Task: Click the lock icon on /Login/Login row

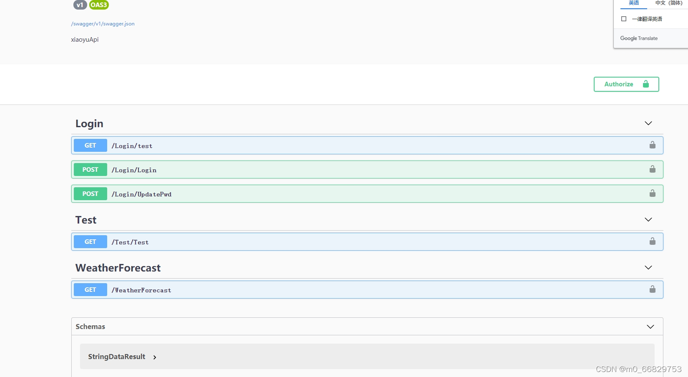Action: 653,169
